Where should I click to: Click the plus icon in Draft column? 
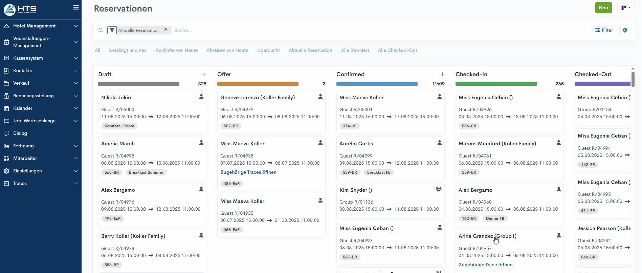(x=204, y=74)
